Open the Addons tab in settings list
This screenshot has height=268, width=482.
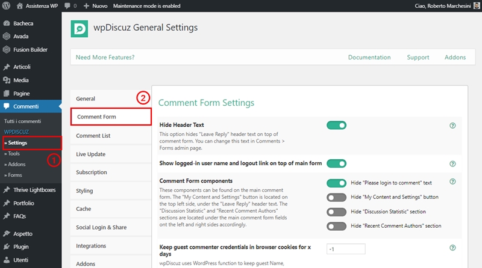(111, 263)
